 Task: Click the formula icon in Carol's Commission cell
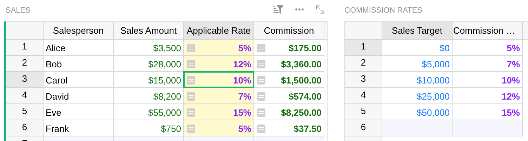click(x=261, y=81)
